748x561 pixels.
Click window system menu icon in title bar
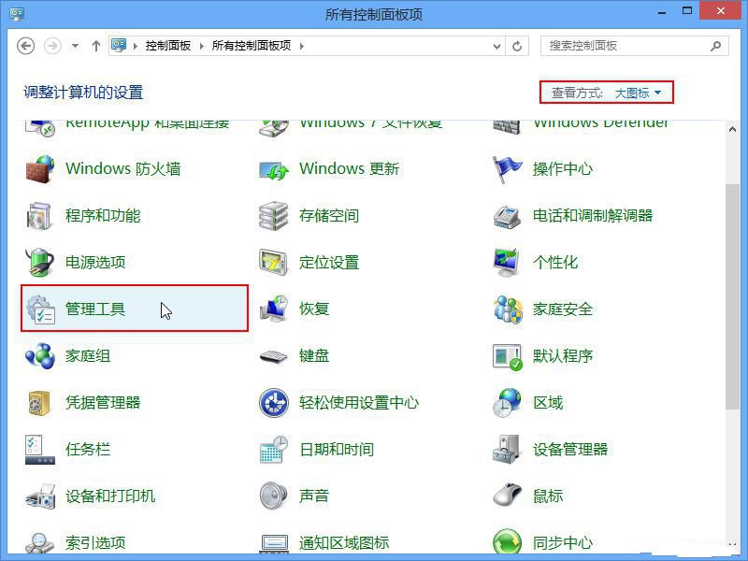coord(17,13)
